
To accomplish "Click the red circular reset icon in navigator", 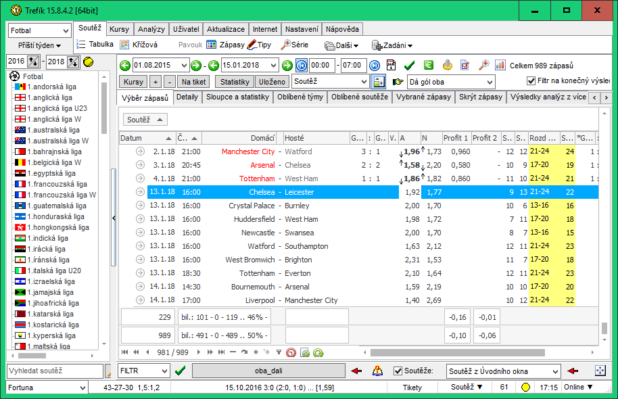I will click(291, 352).
